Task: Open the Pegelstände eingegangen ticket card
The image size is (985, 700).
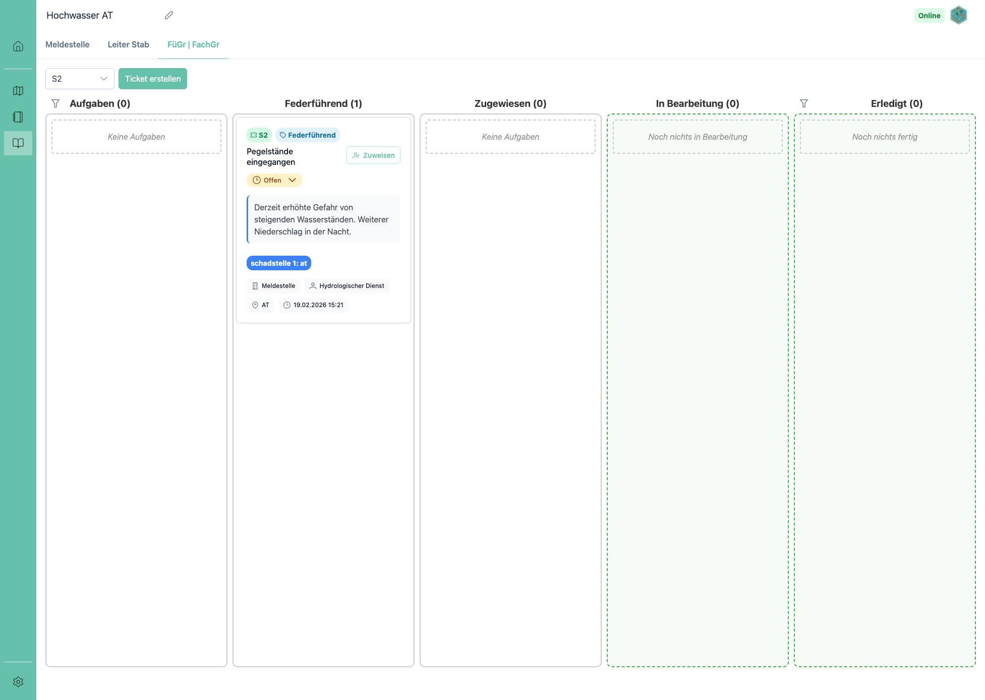Action: [271, 157]
